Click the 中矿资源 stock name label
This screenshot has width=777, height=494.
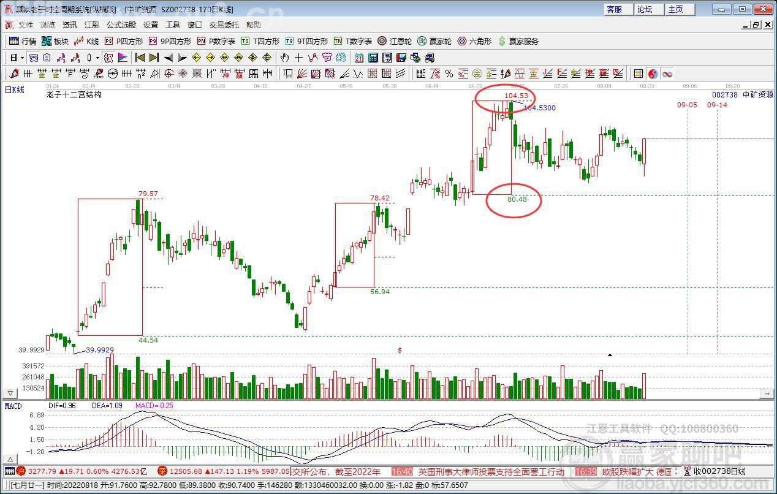[758, 95]
